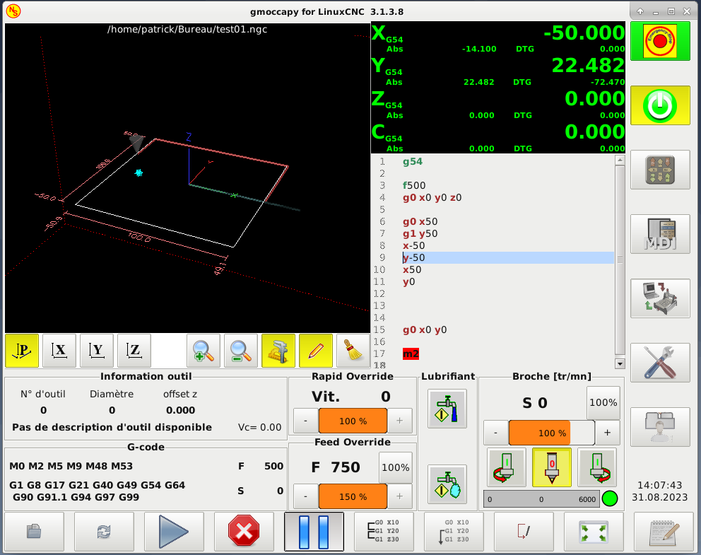Reset feed override to 100%

396,467
